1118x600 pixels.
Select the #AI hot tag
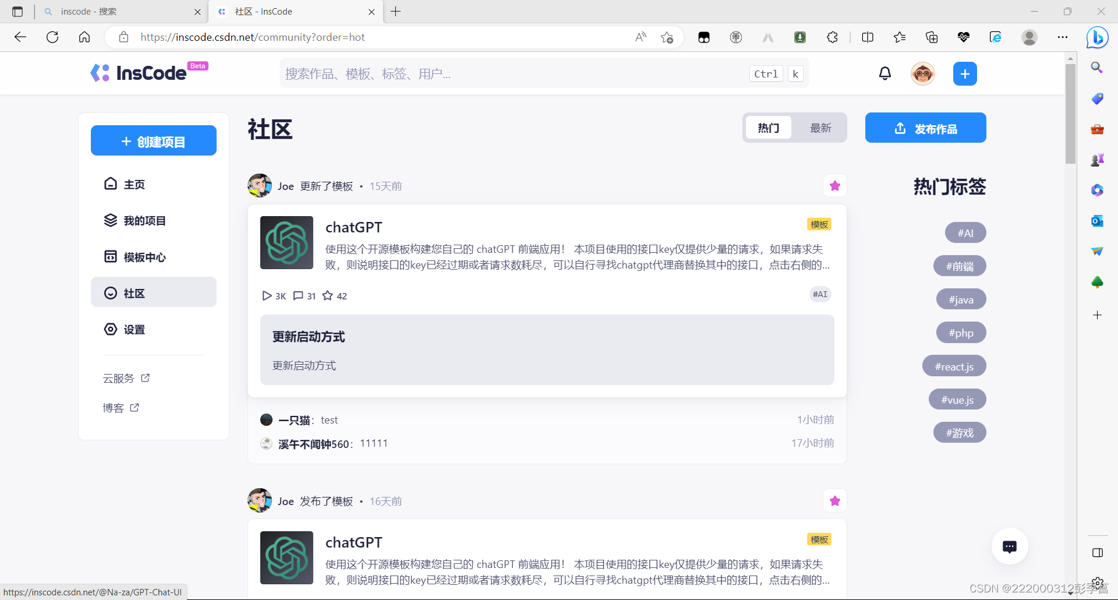coord(965,233)
